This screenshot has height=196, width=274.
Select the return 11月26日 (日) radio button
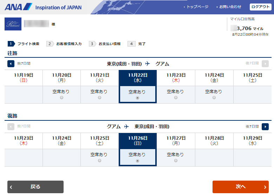(x=137, y=161)
